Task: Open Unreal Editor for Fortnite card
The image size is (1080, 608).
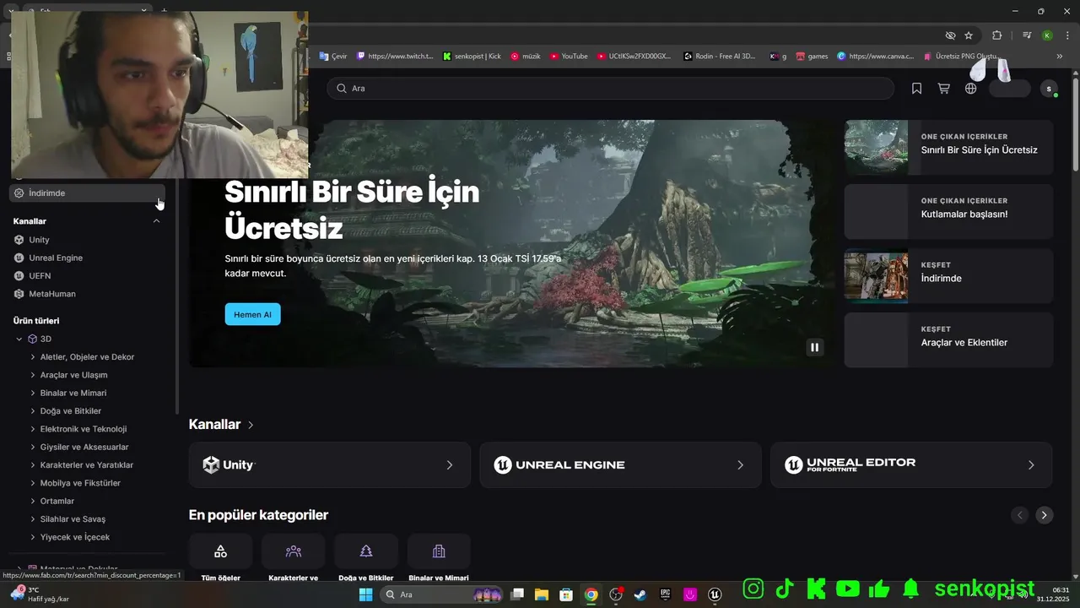Action: tap(911, 465)
